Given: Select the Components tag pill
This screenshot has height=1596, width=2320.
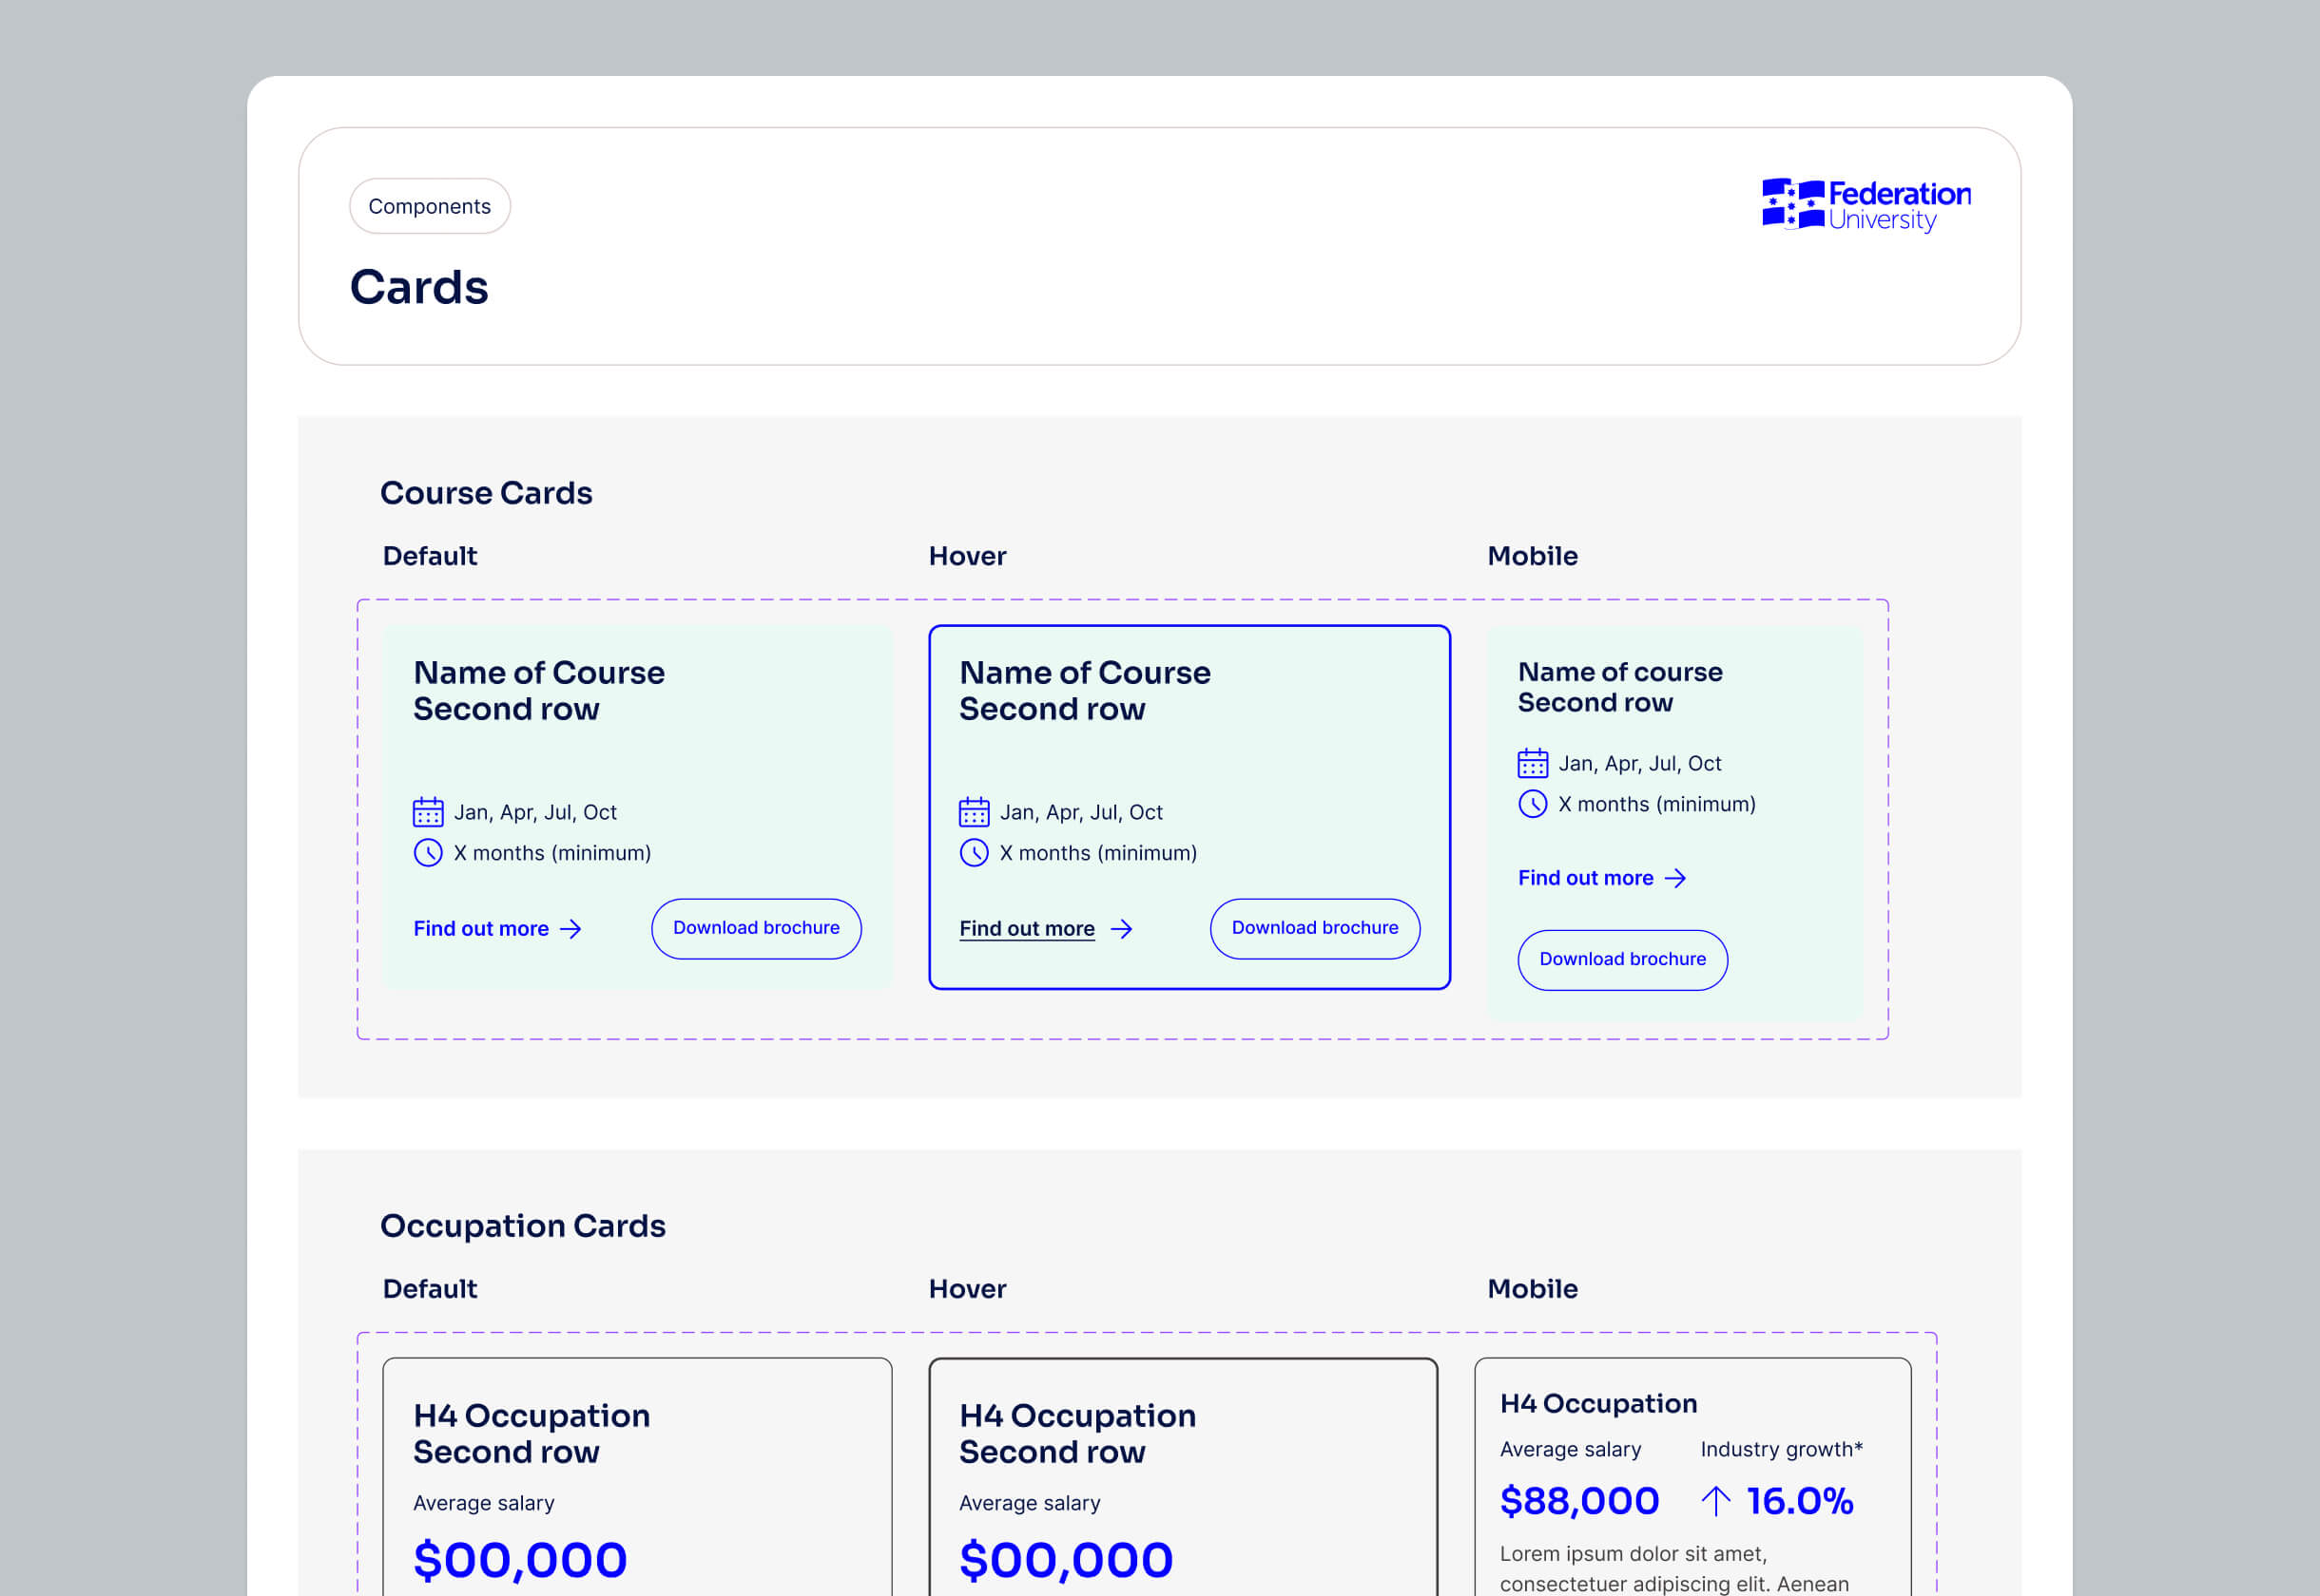Looking at the screenshot, I should [430, 206].
